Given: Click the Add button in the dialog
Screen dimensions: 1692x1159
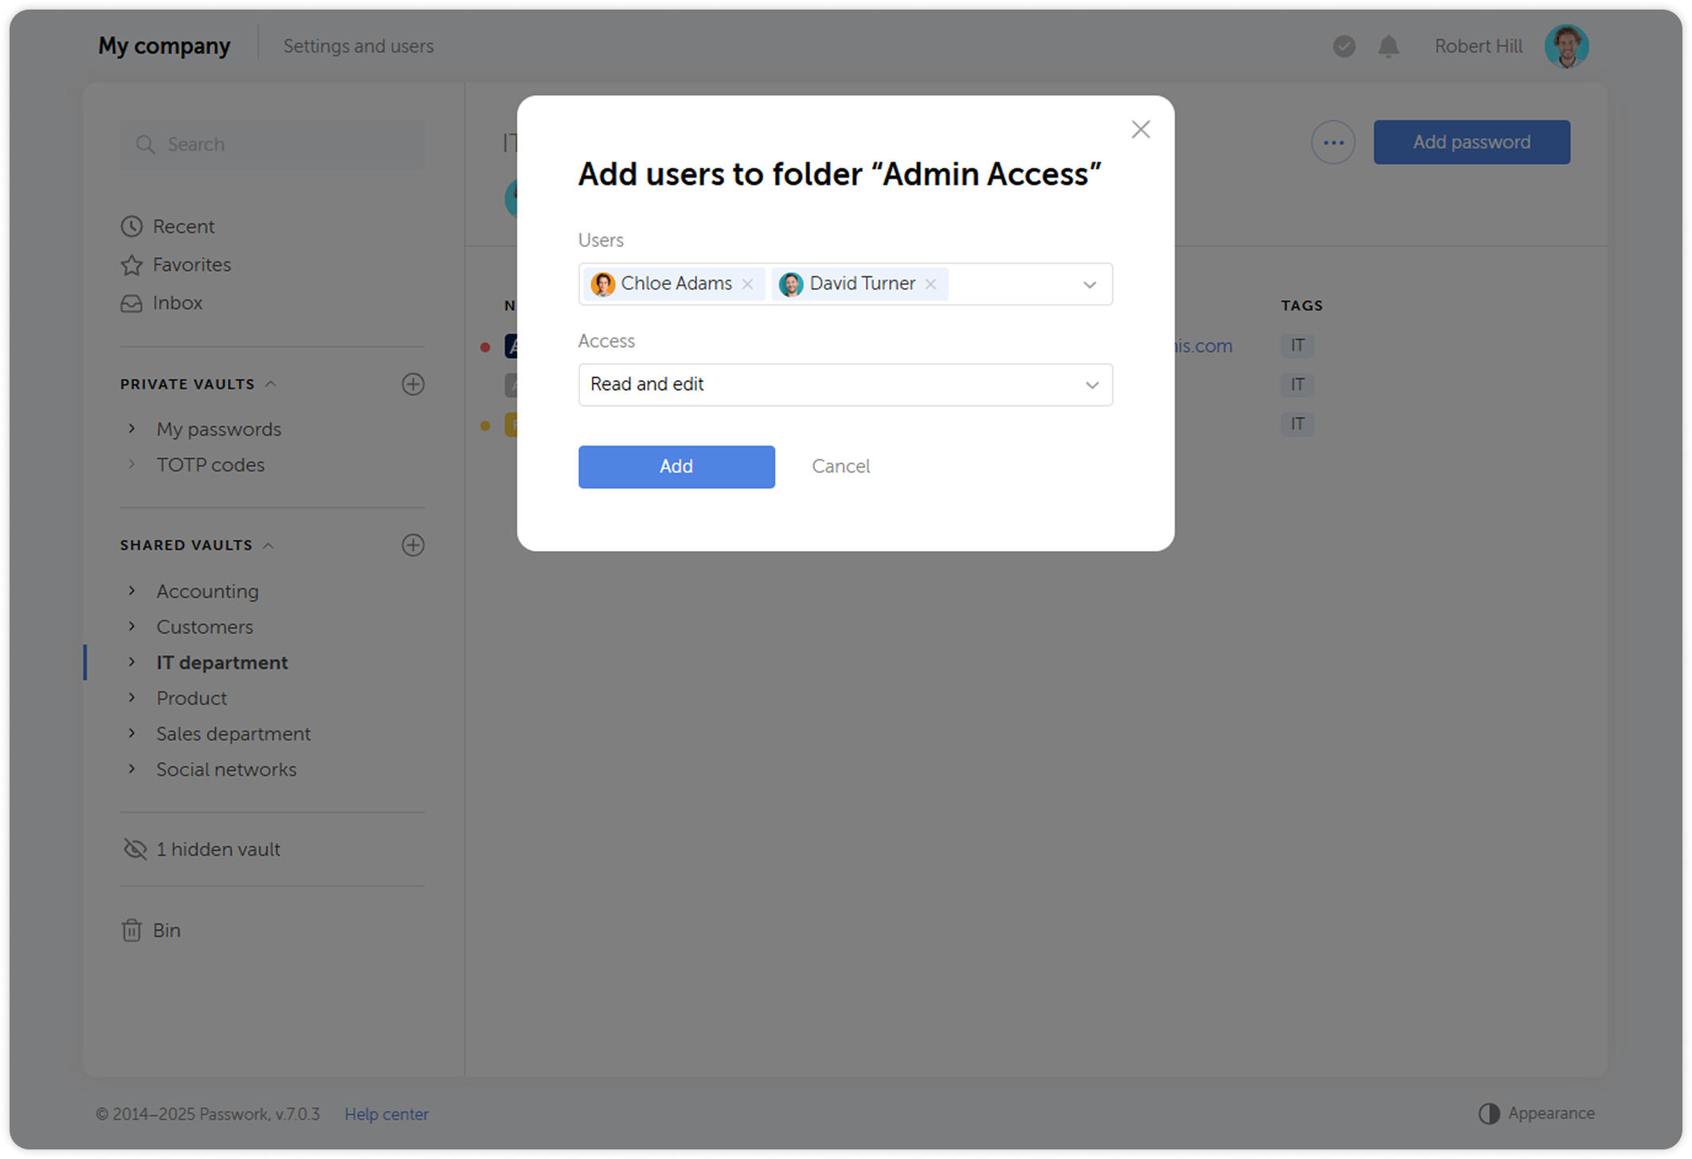Looking at the screenshot, I should pyautogui.click(x=676, y=466).
